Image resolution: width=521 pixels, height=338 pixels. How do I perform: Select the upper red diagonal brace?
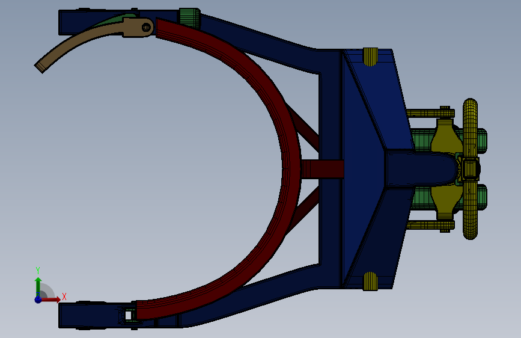(304, 126)
